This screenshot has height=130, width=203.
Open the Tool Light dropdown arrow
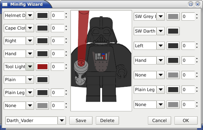pos(30,67)
